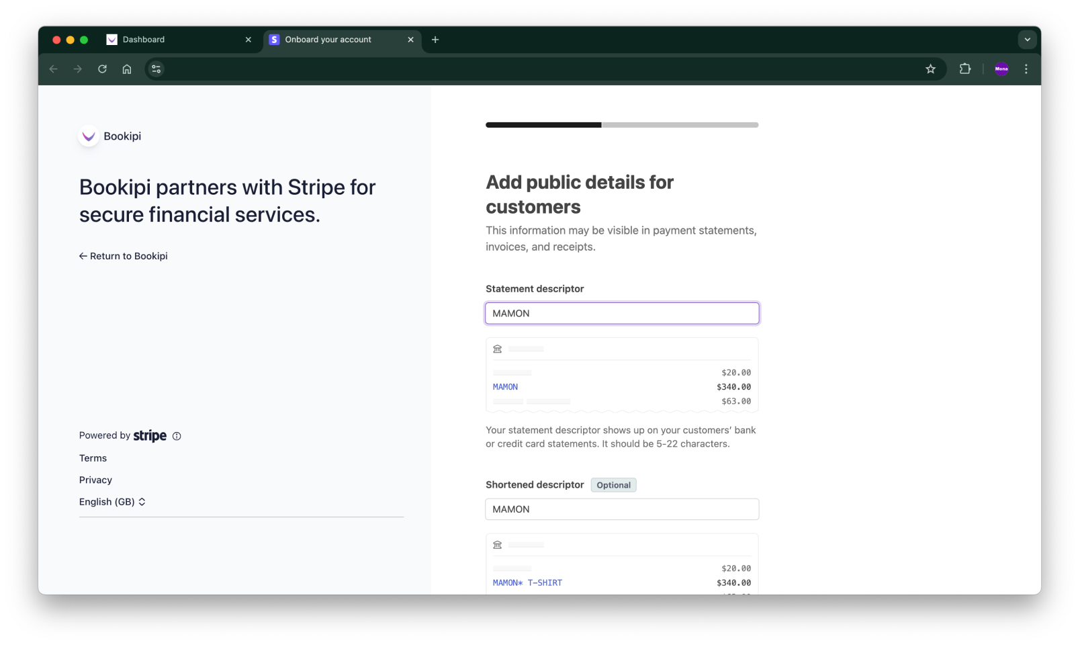This screenshot has height=645, width=1080.
Task: Open the window dropdown chevron at top right
Action: 1027,40
